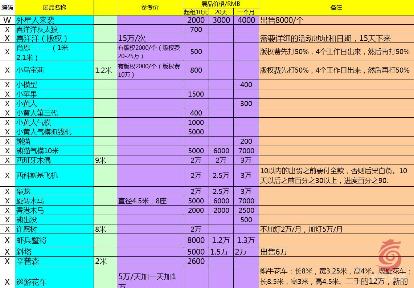
Task: Select the 辛普森 name cell
Action: pos(54,261)
